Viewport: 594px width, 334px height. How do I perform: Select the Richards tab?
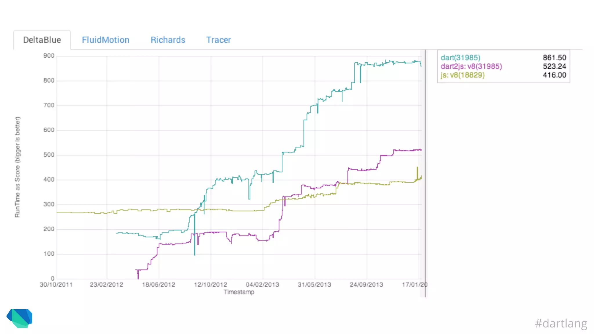point(168,40)
